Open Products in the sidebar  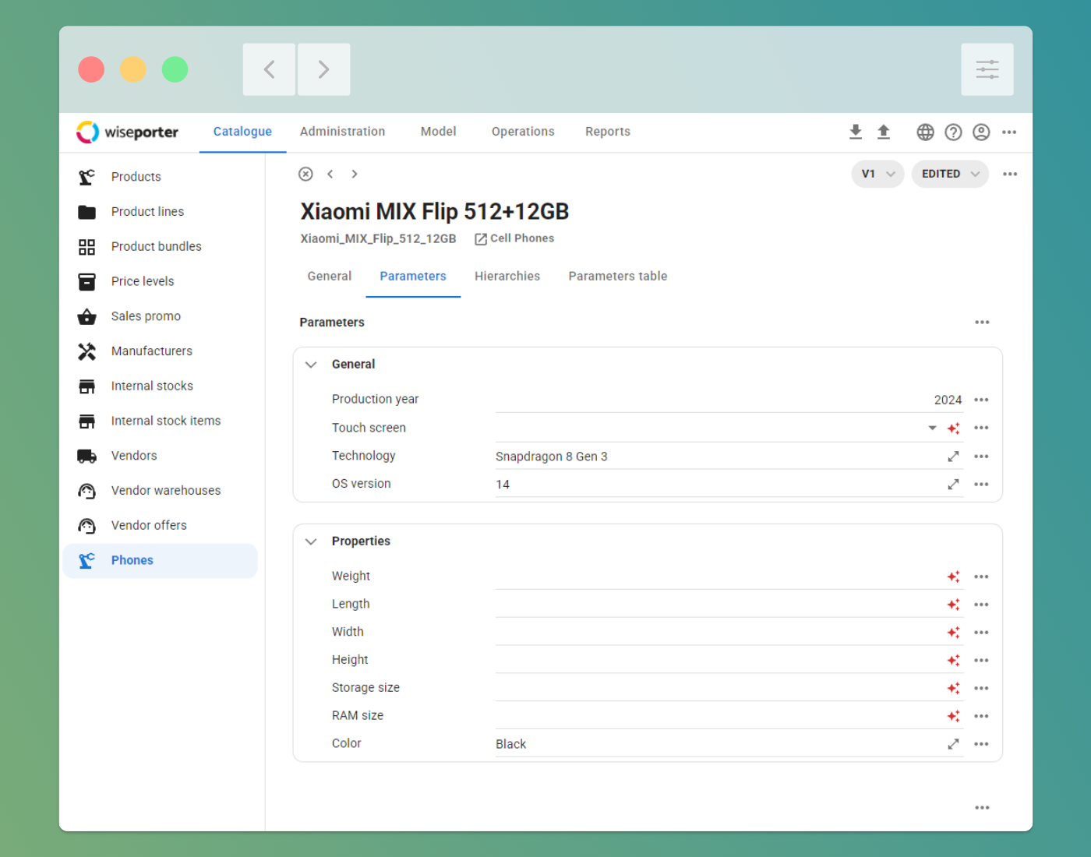click(x=160, y=177)
